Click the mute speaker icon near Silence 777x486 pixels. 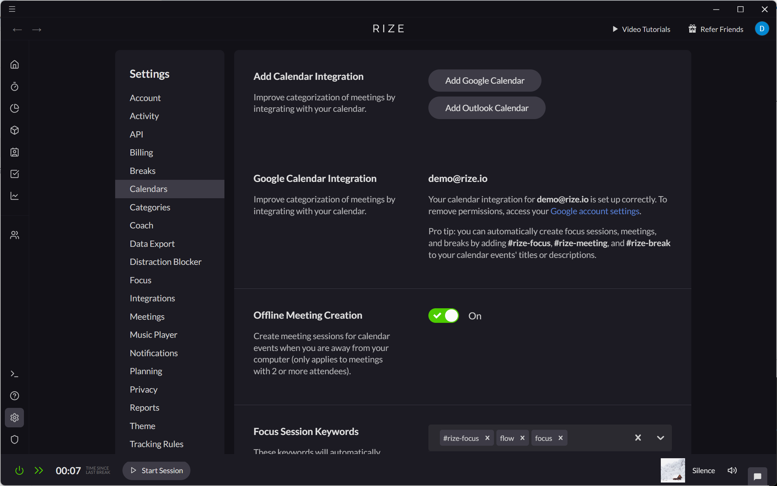(732, 470)
